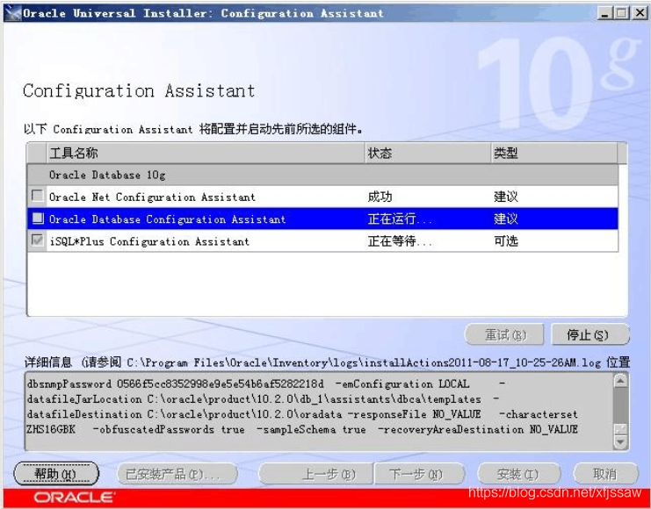Click the 下一步(N) next button
Image resolution: width=651 pixels, height=509 pixels.
click(x=419, y=474)
